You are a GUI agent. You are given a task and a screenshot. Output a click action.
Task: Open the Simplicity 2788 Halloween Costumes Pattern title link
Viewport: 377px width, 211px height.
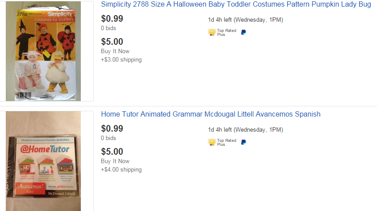[236, 4]
